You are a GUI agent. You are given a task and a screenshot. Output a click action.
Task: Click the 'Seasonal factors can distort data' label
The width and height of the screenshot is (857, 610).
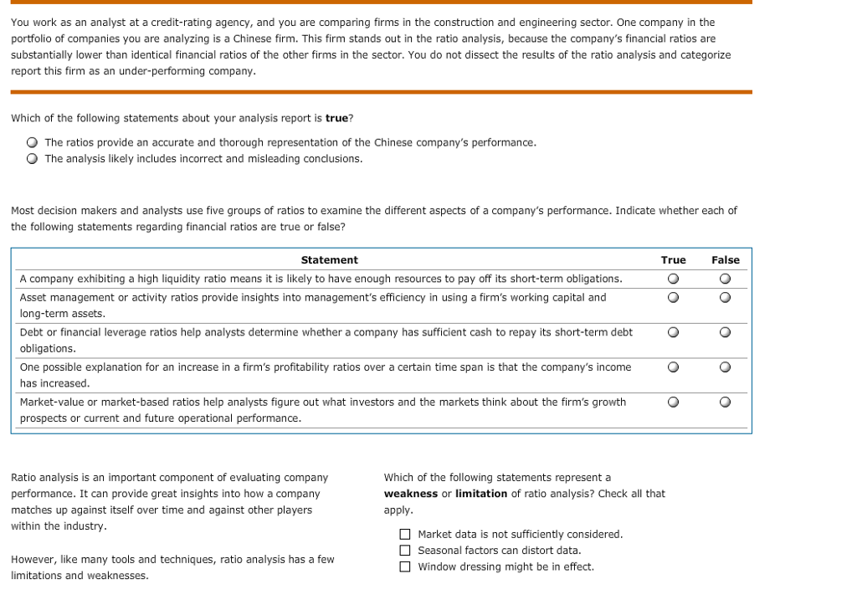[500, 551]
